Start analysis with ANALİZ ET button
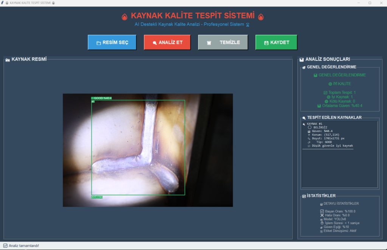This screenshot has height=250, width=387. pos(167,42)
